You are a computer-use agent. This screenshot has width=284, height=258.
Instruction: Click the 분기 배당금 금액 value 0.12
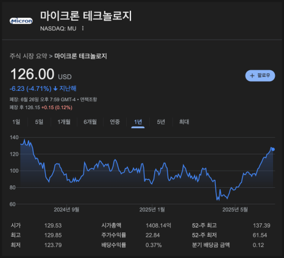pyautogui.click(x=258, y=245)
